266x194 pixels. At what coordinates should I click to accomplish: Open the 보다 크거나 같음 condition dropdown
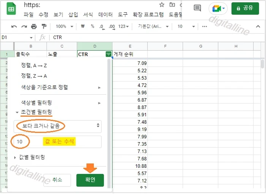coord(57,126)
